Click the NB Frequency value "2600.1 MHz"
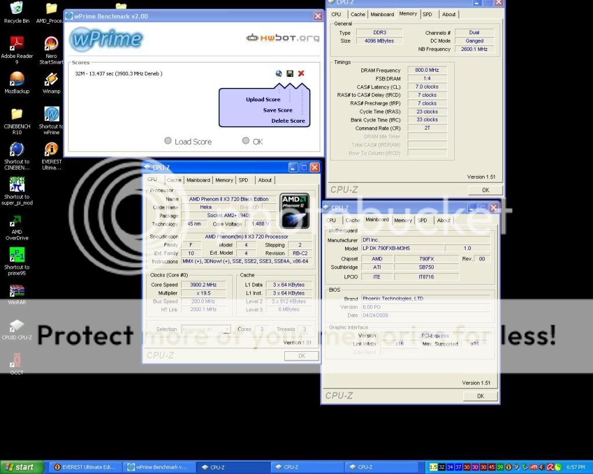The height and width of the screenshot is (474, 593). pos(474,49)
